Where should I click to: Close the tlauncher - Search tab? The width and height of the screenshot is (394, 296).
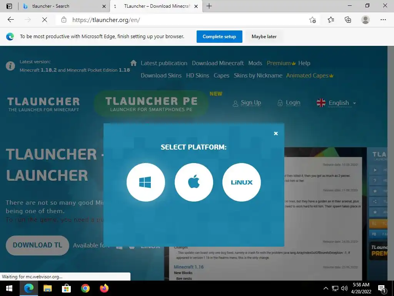click(x=104, y=6)
